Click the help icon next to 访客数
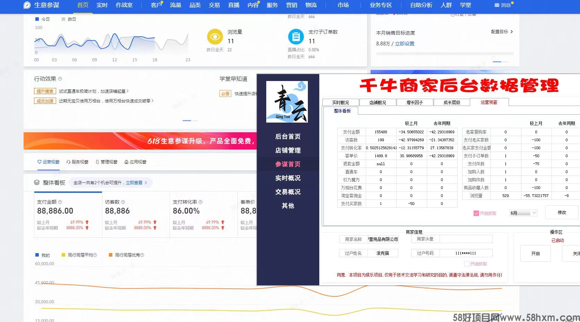The height and width of the screenshot is (322, 580). [123, 202]
